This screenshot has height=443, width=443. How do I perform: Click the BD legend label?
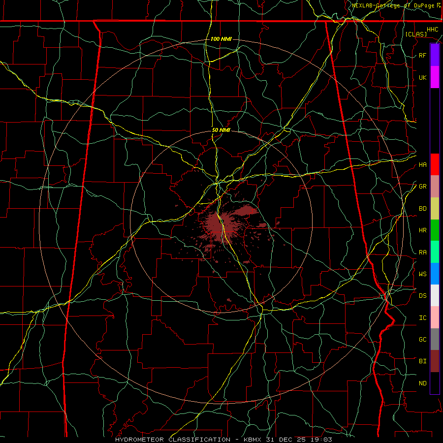click(422, 209)
